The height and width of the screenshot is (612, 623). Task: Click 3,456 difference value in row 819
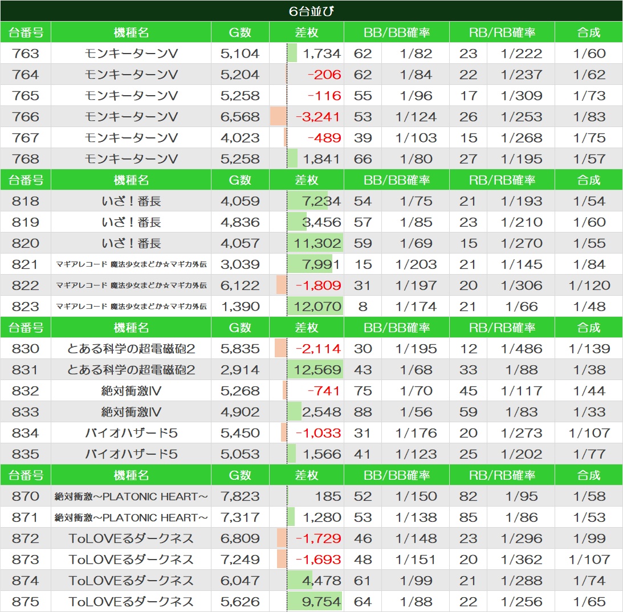[x=321, y=222]
